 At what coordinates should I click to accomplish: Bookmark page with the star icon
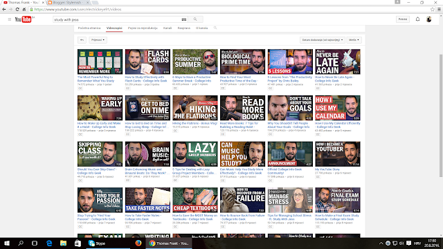(432, 9)
